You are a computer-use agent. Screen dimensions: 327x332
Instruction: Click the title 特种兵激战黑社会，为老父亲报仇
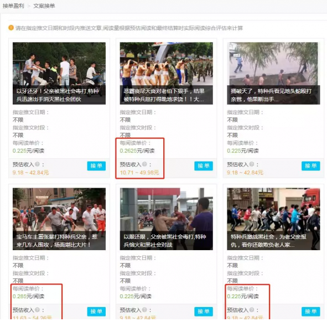268,241
